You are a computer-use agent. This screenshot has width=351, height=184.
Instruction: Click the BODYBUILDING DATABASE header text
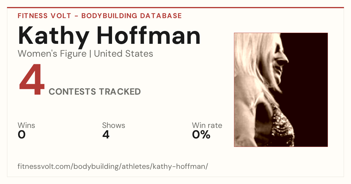pyautogui.click(x=132, y=16)
